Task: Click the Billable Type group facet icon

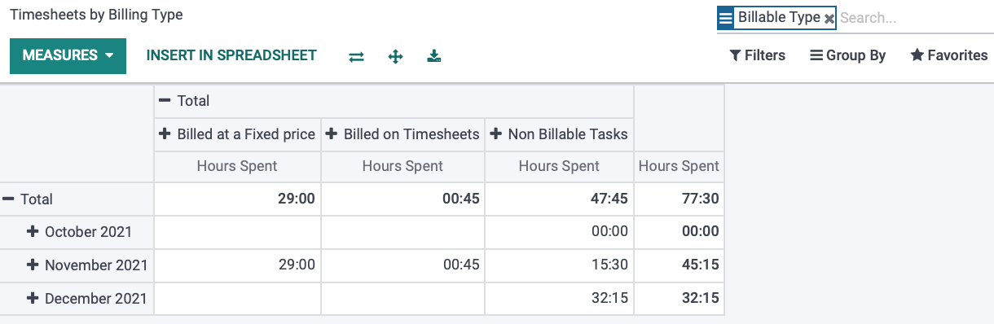Action: click(726, 18)
